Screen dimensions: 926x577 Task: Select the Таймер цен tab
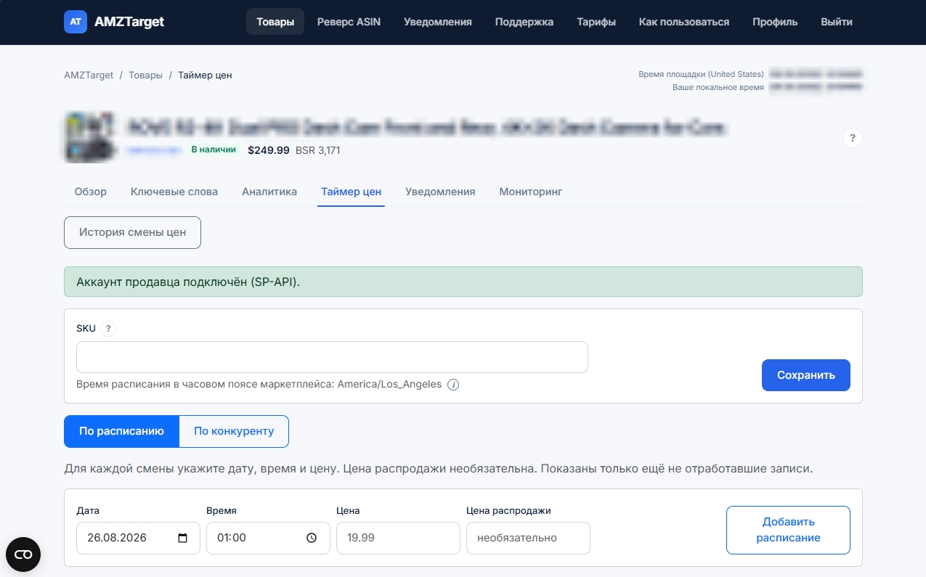(352, 192)
